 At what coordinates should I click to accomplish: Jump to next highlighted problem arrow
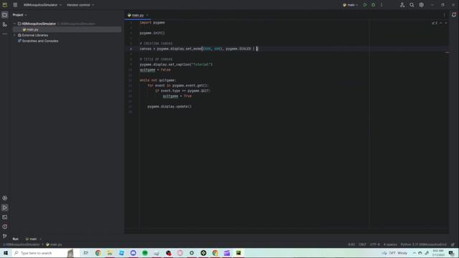pos(446,23)
